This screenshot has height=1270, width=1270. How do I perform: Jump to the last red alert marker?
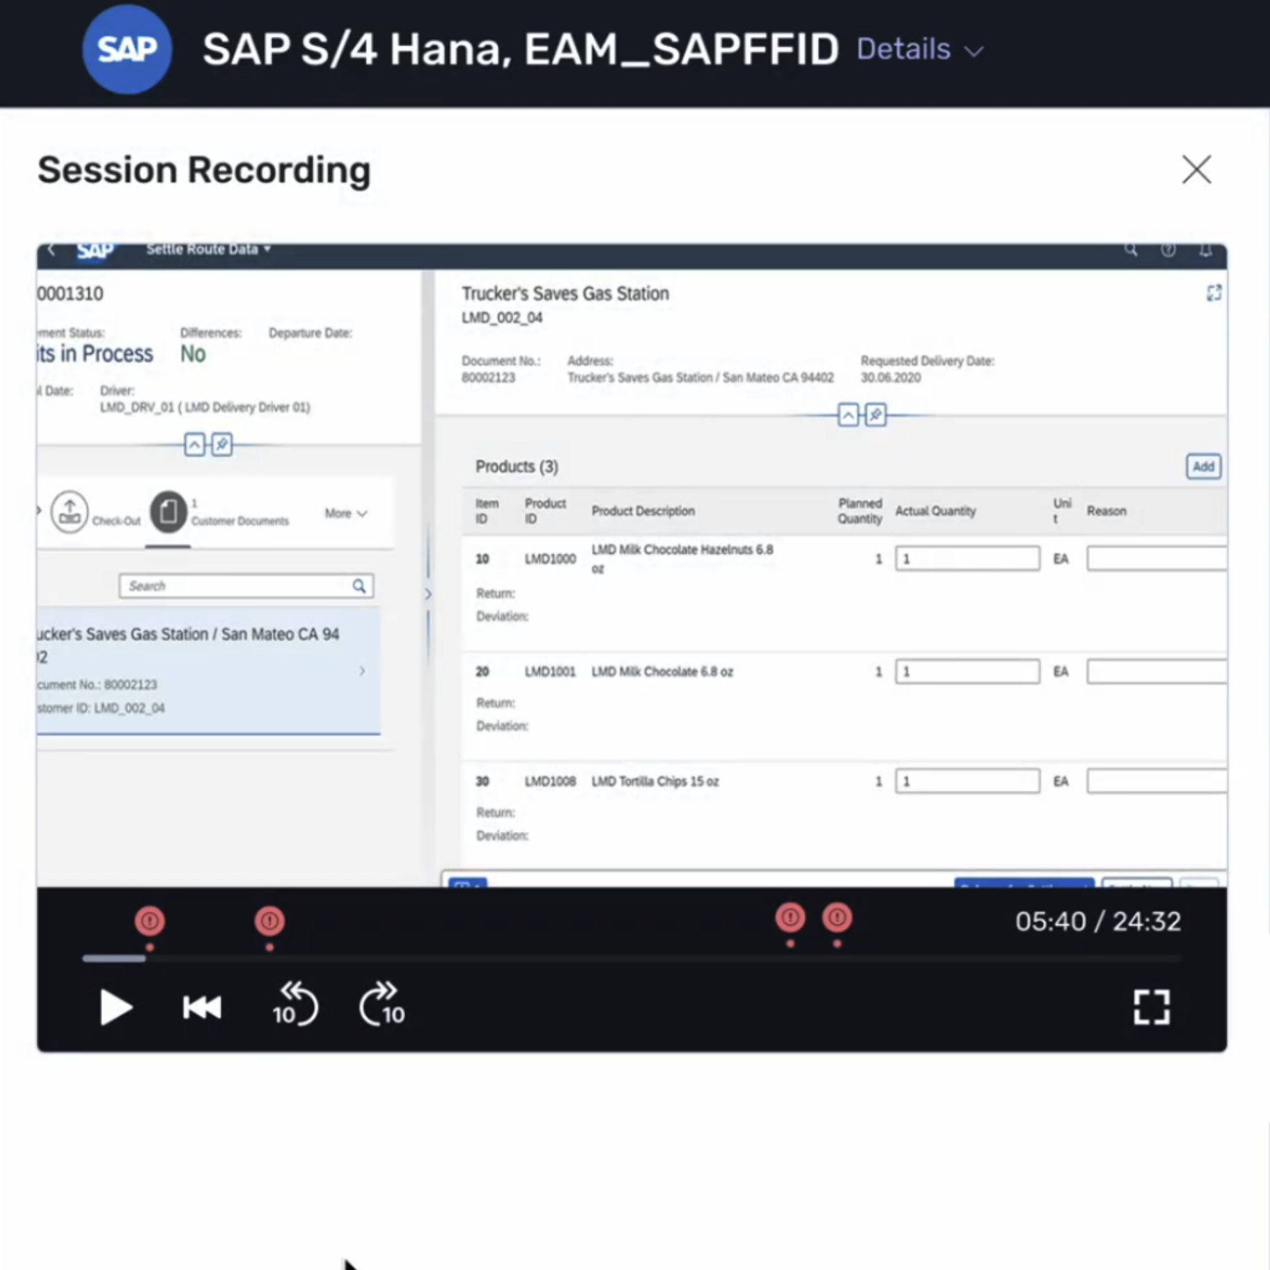(x=837, y=918)
